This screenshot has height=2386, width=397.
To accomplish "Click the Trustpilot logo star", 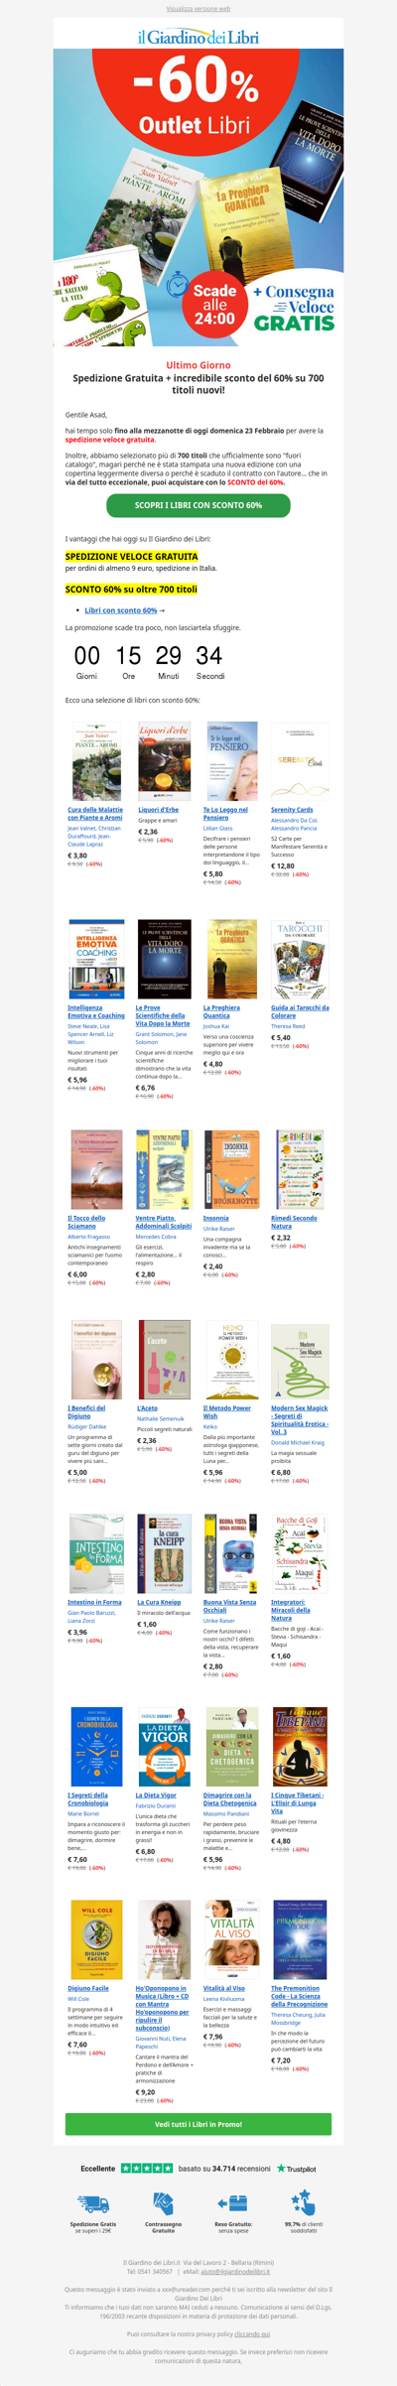I will point(281,2169).
